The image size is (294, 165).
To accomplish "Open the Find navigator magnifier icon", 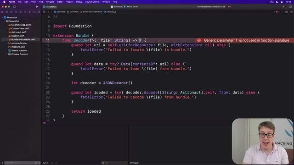I will pos(16,12).
